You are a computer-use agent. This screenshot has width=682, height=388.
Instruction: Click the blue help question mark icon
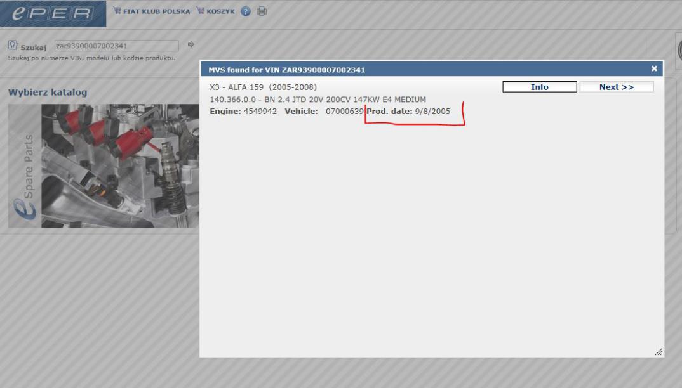246,11
